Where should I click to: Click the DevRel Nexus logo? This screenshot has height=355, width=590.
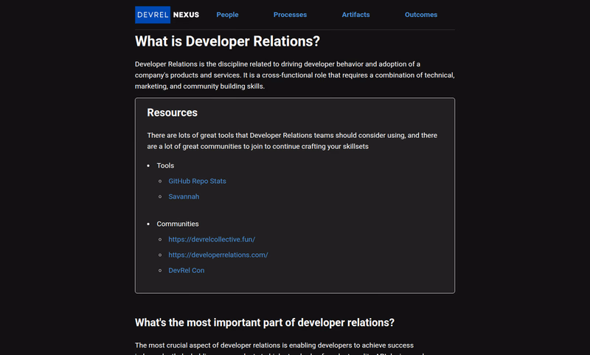coord(167,15)
